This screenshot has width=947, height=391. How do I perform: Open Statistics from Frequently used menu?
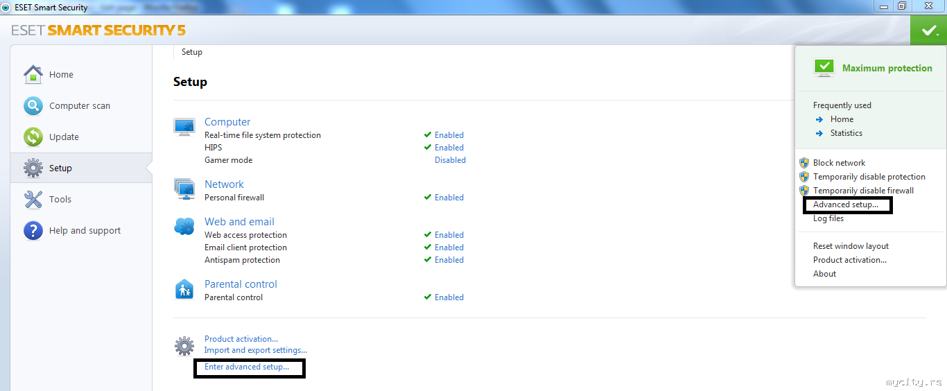846,133
